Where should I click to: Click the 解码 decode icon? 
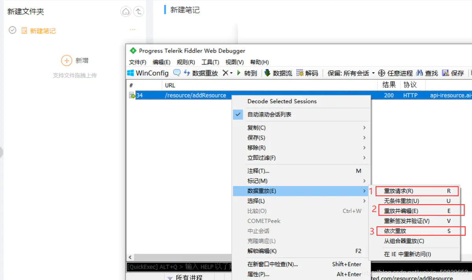click(x=300, y=73)
